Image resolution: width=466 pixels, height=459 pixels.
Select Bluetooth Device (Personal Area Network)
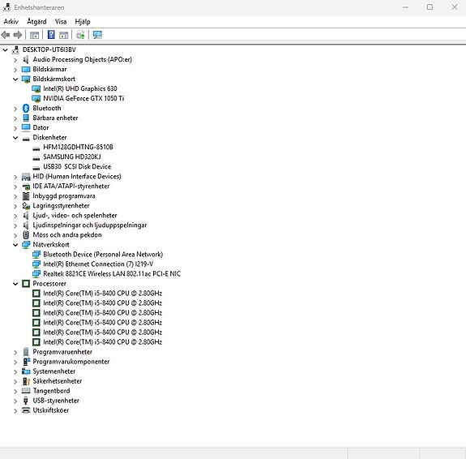[x=103, y=255]
